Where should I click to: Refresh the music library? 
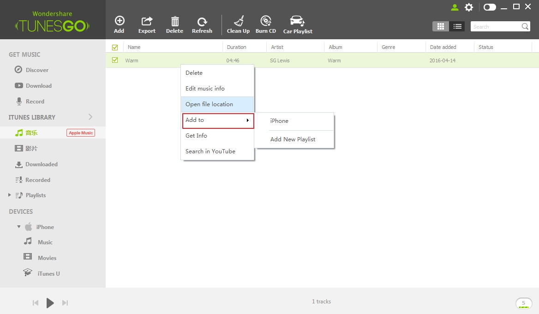202,25
